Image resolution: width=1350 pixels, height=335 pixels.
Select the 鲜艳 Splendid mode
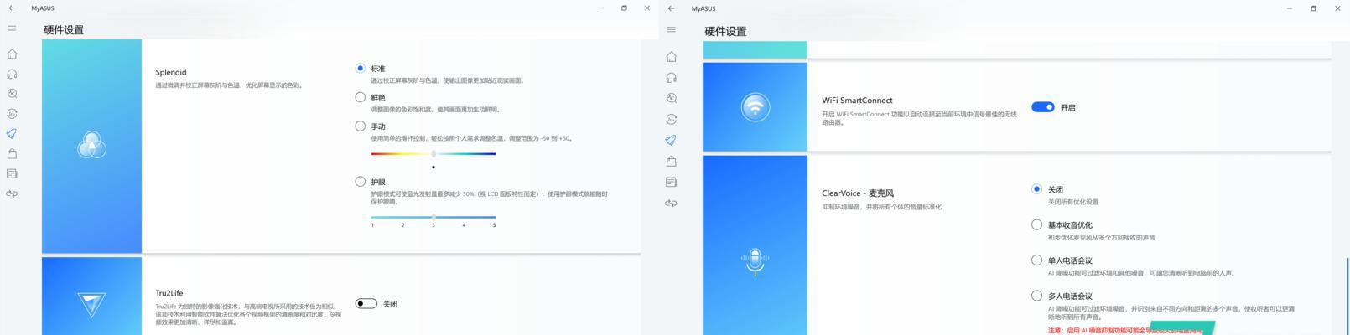360,97
